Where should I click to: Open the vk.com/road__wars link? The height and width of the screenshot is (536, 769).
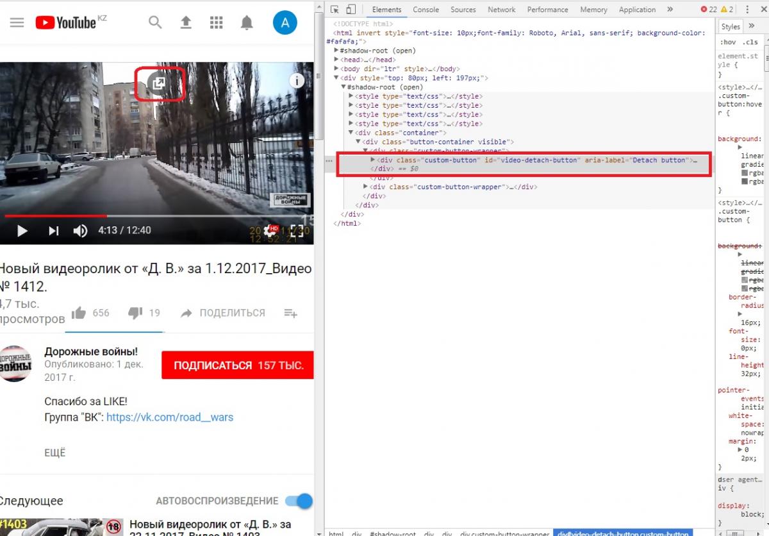click(x=170, y=417)
